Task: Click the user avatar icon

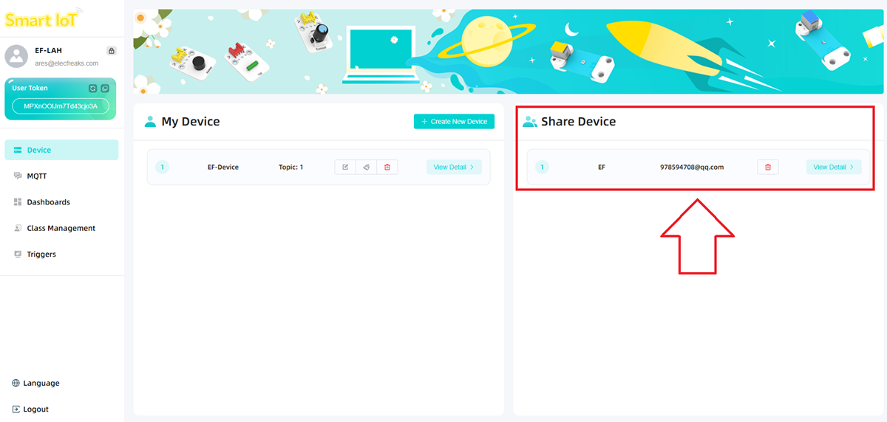Action: coord(16,56)
